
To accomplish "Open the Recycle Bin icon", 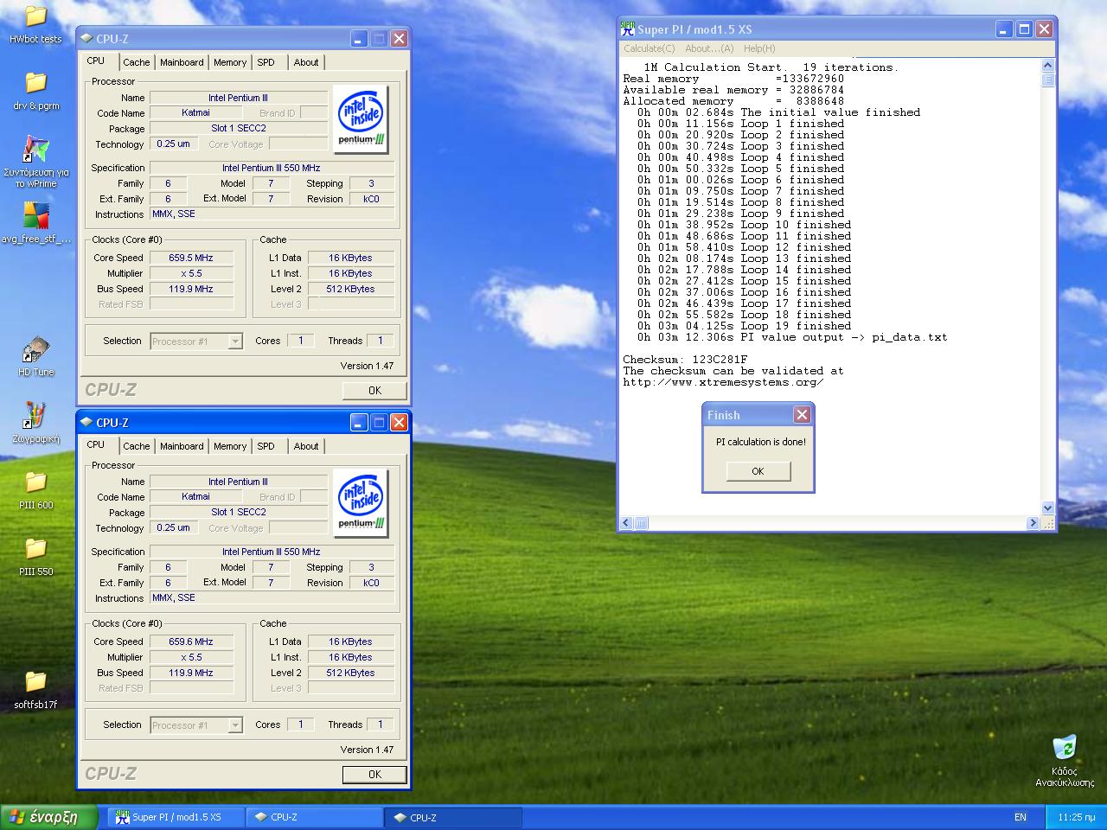I will pyautogui.click(x=1065, y=748).
